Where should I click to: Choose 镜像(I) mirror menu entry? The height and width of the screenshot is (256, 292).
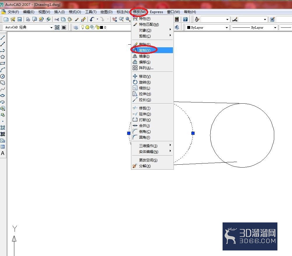152,56
